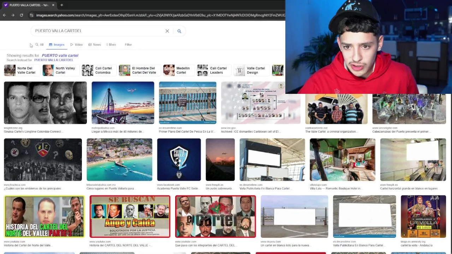The height and width of the screenshot is (254, 452).
Task: Clear the search box with the X icon
Action: coord(167,31)
